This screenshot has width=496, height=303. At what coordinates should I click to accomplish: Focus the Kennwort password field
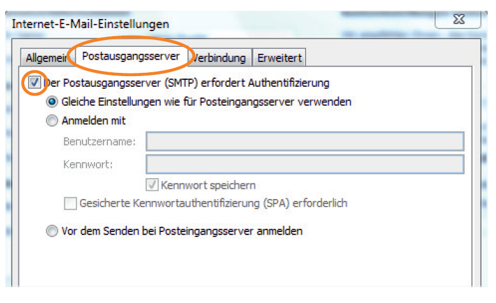click(305, 164)
